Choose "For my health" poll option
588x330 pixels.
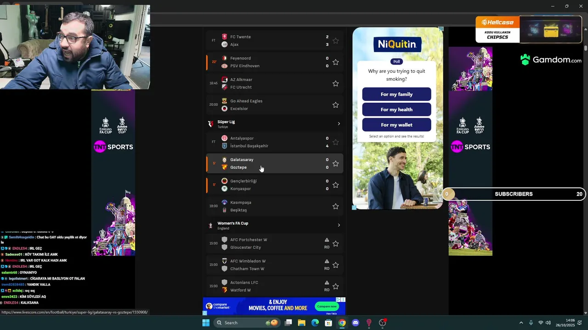396,110
